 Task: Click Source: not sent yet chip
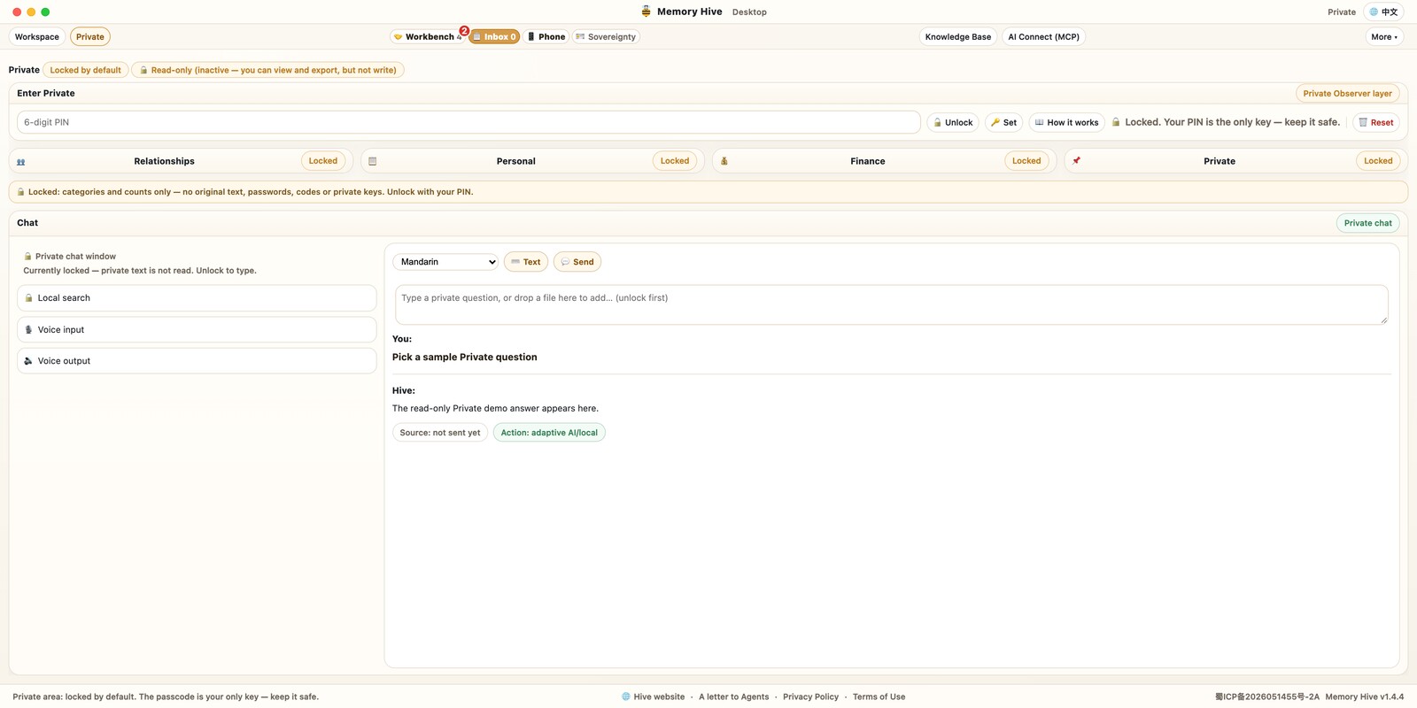pyautogui.click(x=439, y=433)
